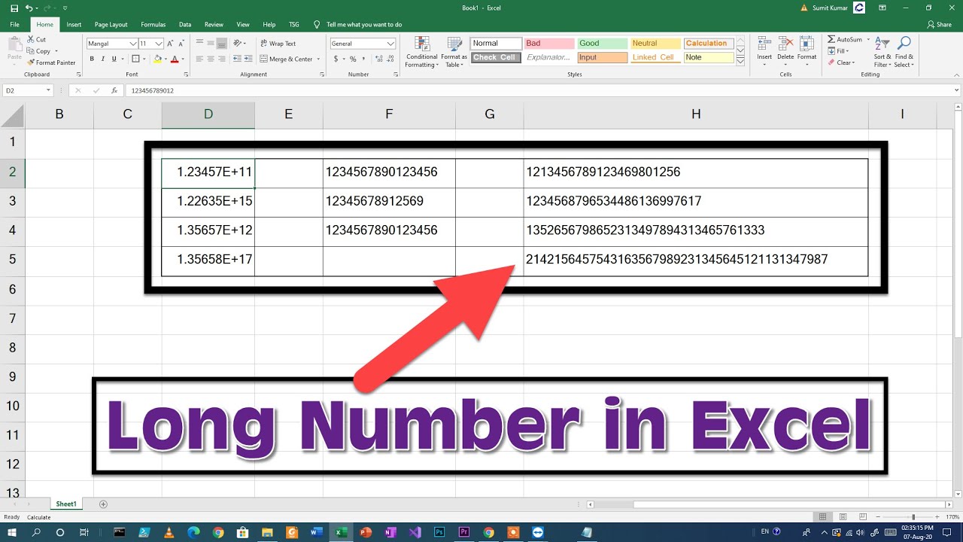The width and height of the screenshot is (963, 542).
Task: Click the Orientation text angle icon
Action: point(238,44)
